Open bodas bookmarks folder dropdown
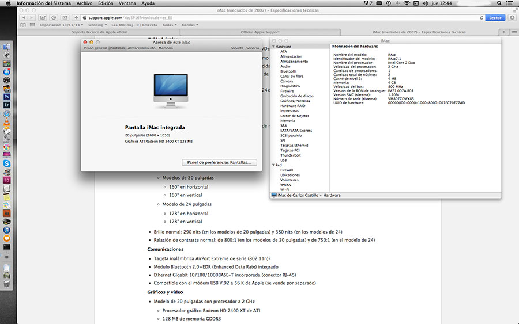The image size is (519, 324). tap(170, 25)
